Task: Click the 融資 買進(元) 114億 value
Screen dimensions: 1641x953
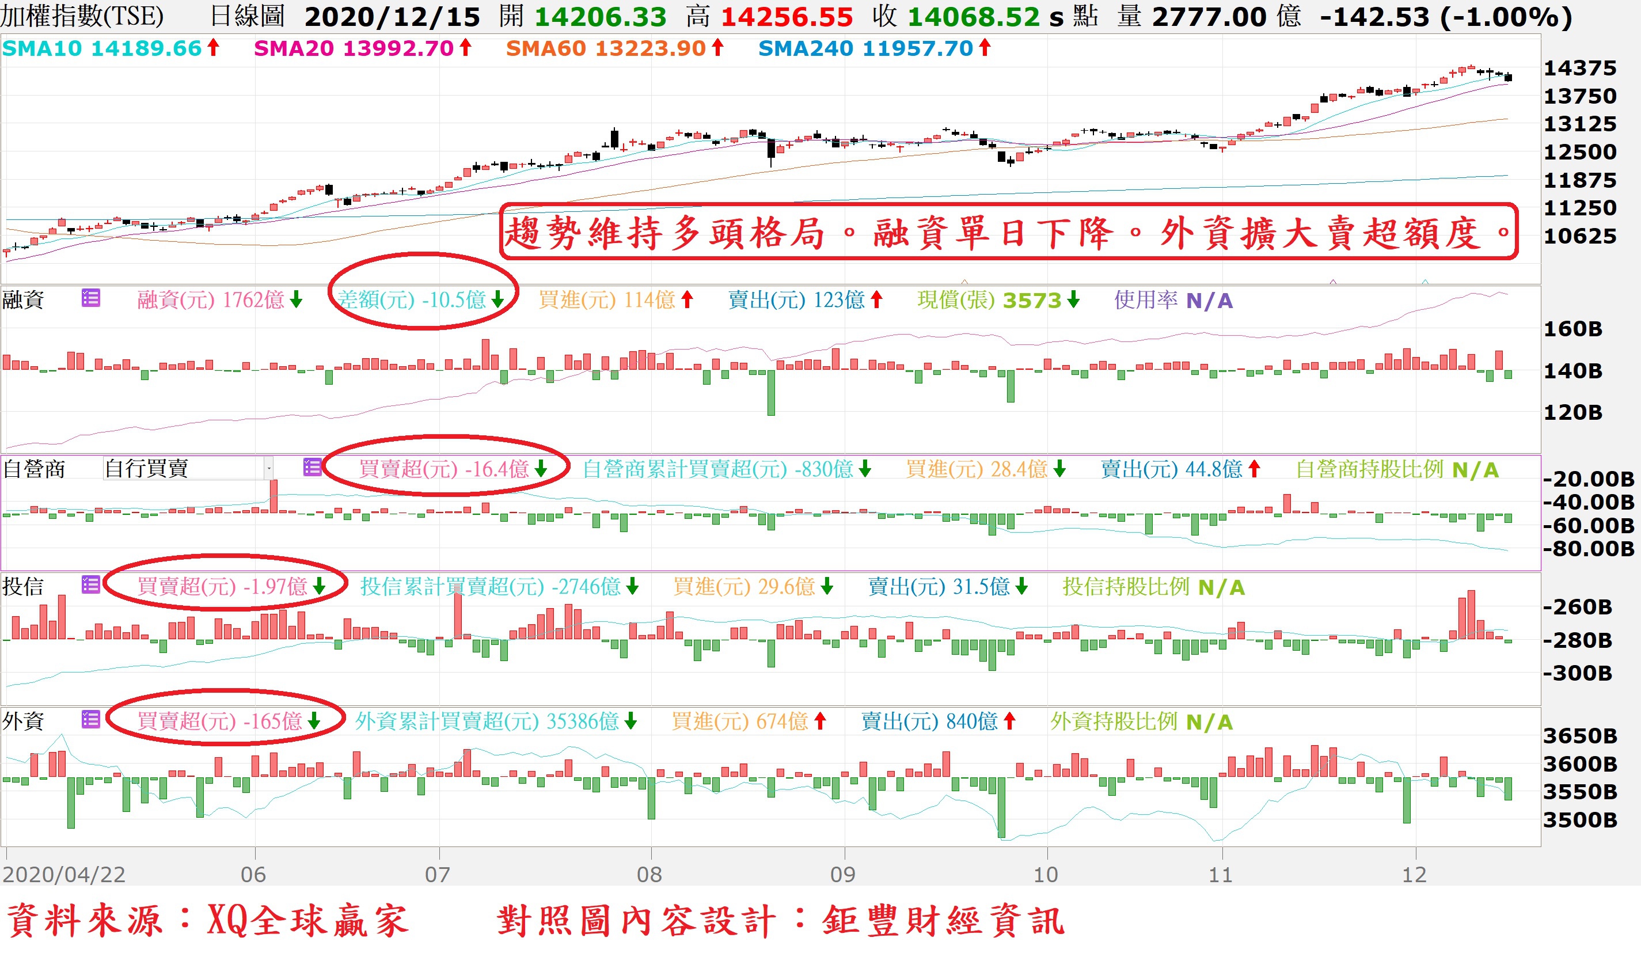Action: pos(607,299)
